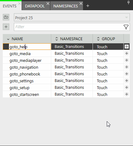Click the pin panel icon
Viewport: 133px width, 146px height.
tap(128, 2)
